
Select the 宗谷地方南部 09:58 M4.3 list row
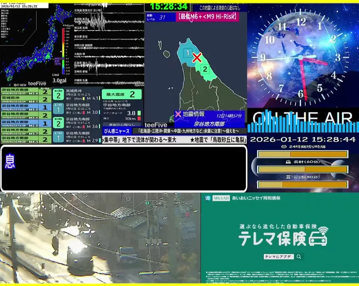26,139
